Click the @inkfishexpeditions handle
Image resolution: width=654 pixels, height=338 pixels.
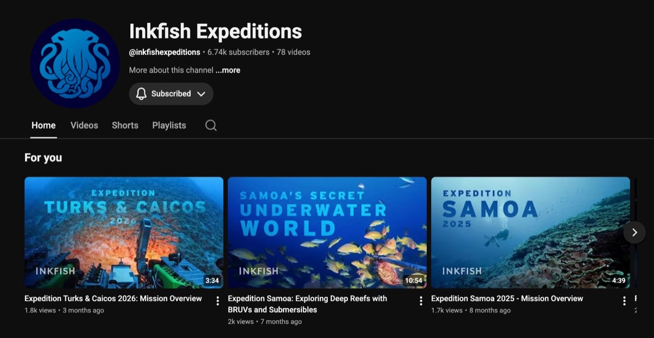165,52
